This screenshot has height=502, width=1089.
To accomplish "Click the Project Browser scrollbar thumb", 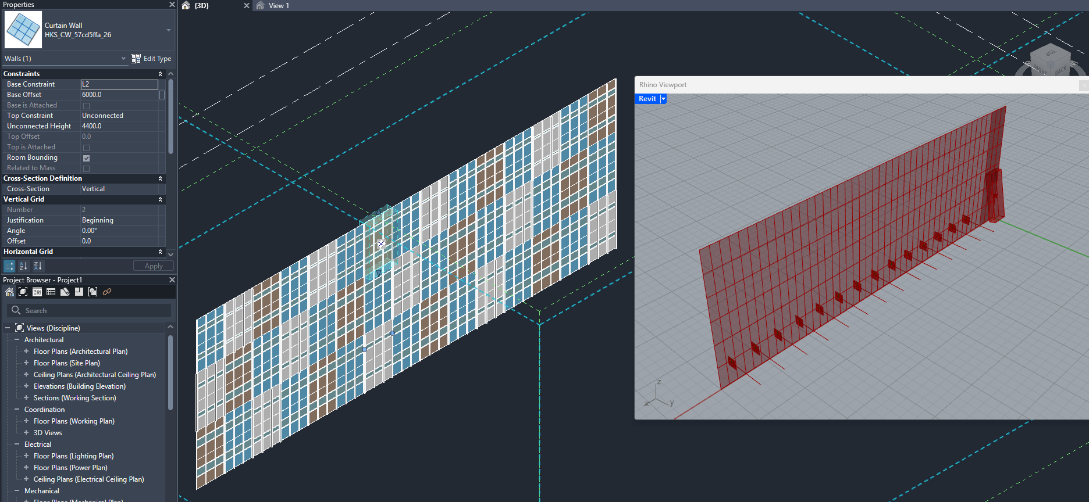I will 170,372.
